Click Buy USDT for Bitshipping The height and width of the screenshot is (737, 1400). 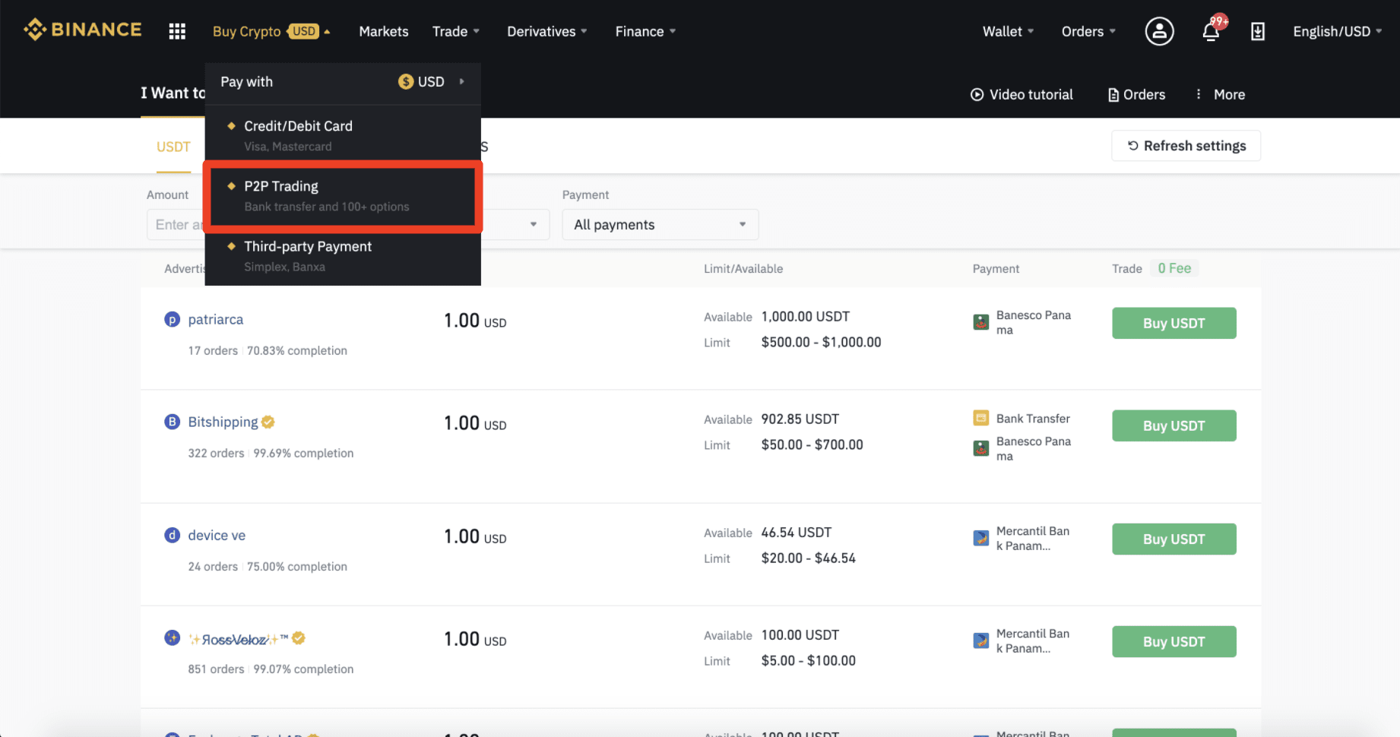1174,425
